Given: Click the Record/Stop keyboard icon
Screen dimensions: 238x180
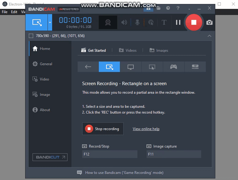Looking at the screenshot, I should coord(85,146).
